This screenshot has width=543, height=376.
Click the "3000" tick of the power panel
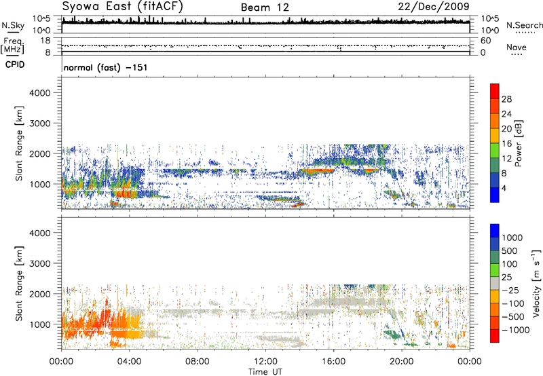click(40, 124)
